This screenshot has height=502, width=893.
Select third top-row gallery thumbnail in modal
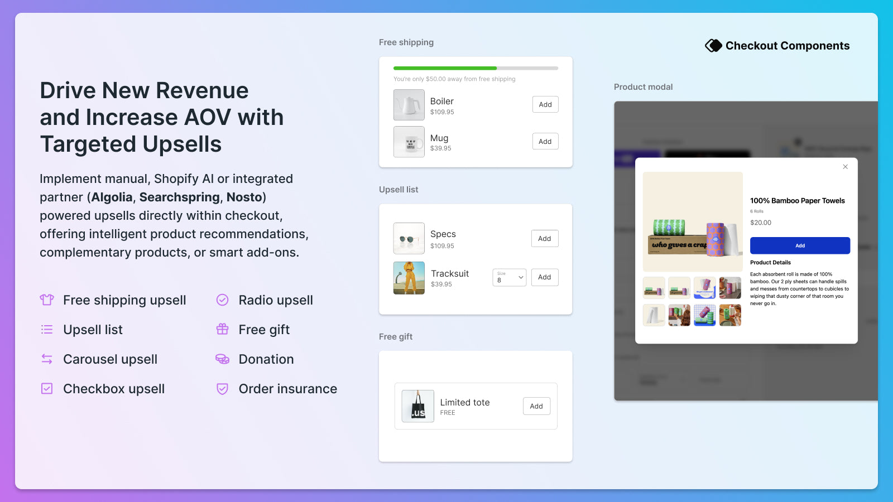pyautogui.click(x=705, y=288)
